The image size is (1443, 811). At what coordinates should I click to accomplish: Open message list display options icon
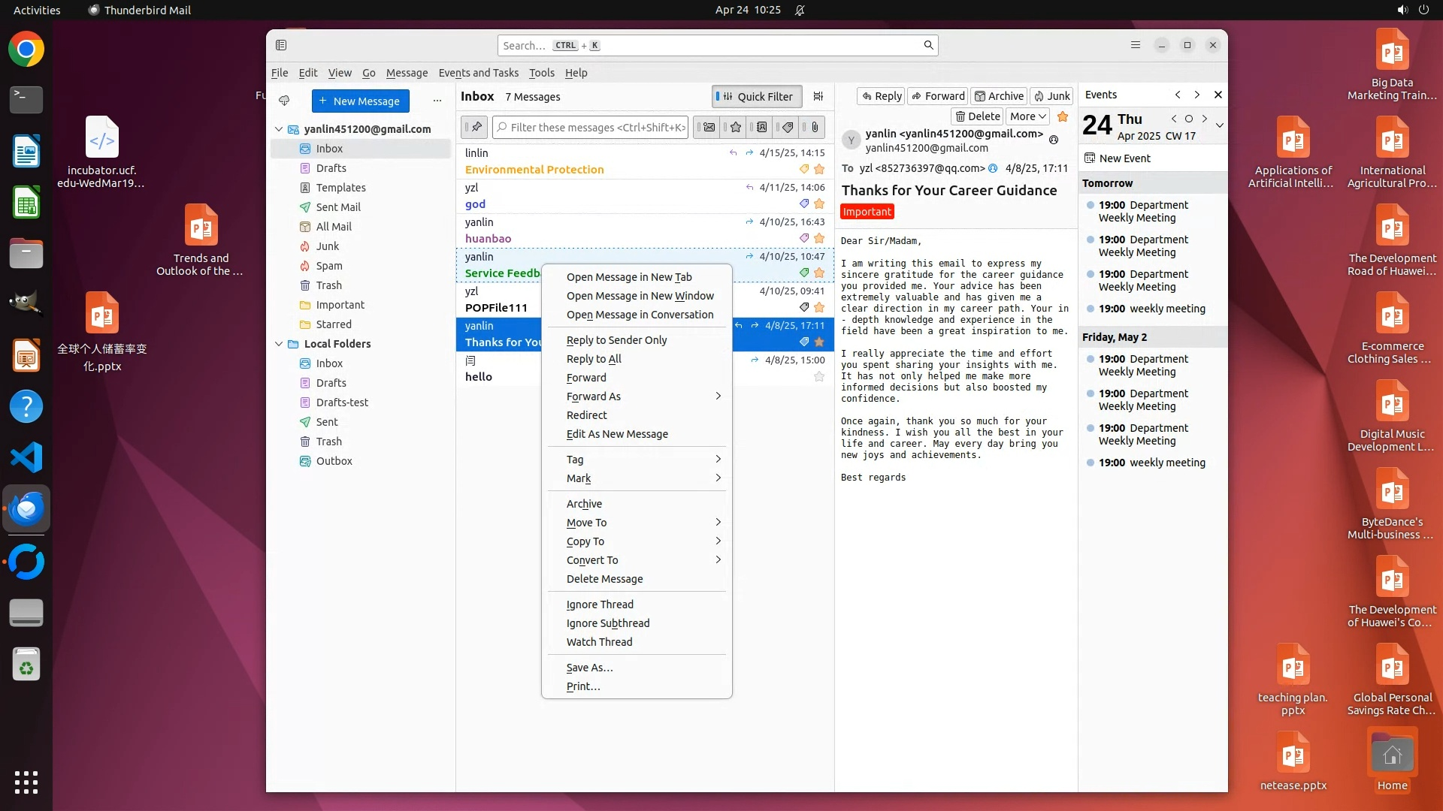point(818,96)
